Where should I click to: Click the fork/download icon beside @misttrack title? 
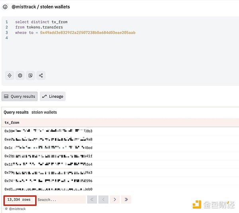tap(5, 7)
